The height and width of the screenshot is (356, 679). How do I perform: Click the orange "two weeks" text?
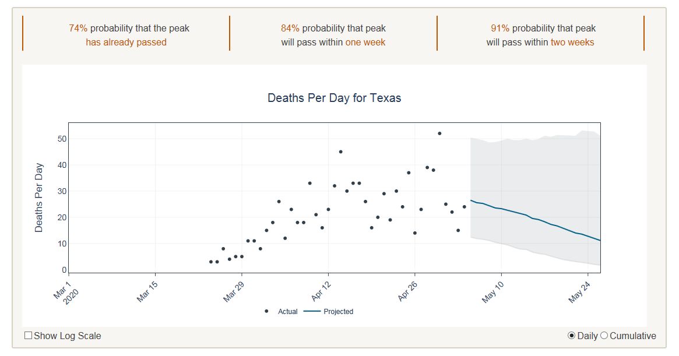(572, 42)
